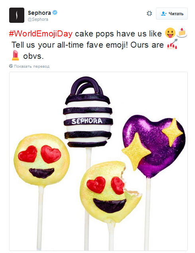Click the nail polish emoji
Image resolution: width=195 pixels, height=253 pixels.
[172, 44]
